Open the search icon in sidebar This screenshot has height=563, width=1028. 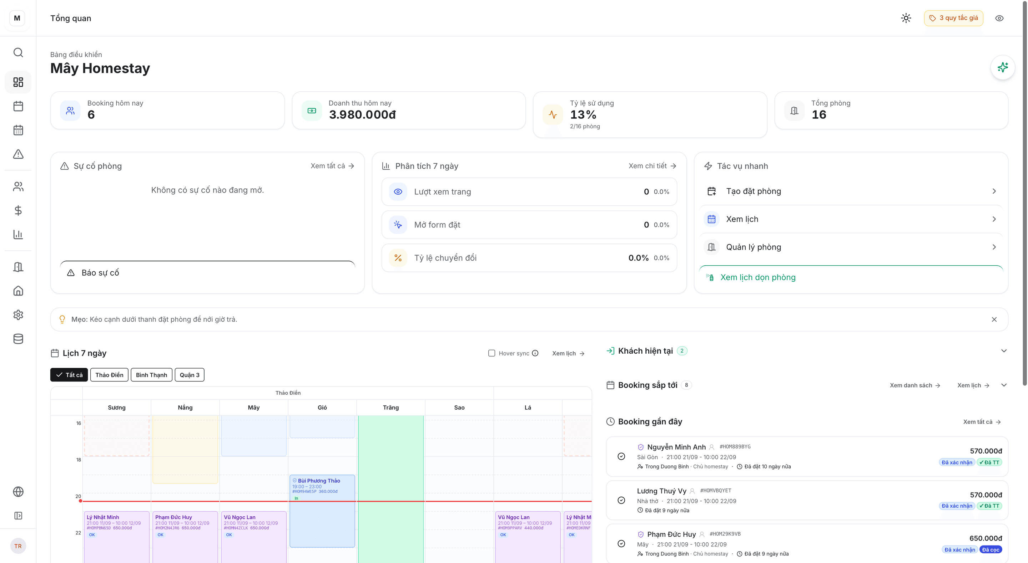tap(18, 53)
